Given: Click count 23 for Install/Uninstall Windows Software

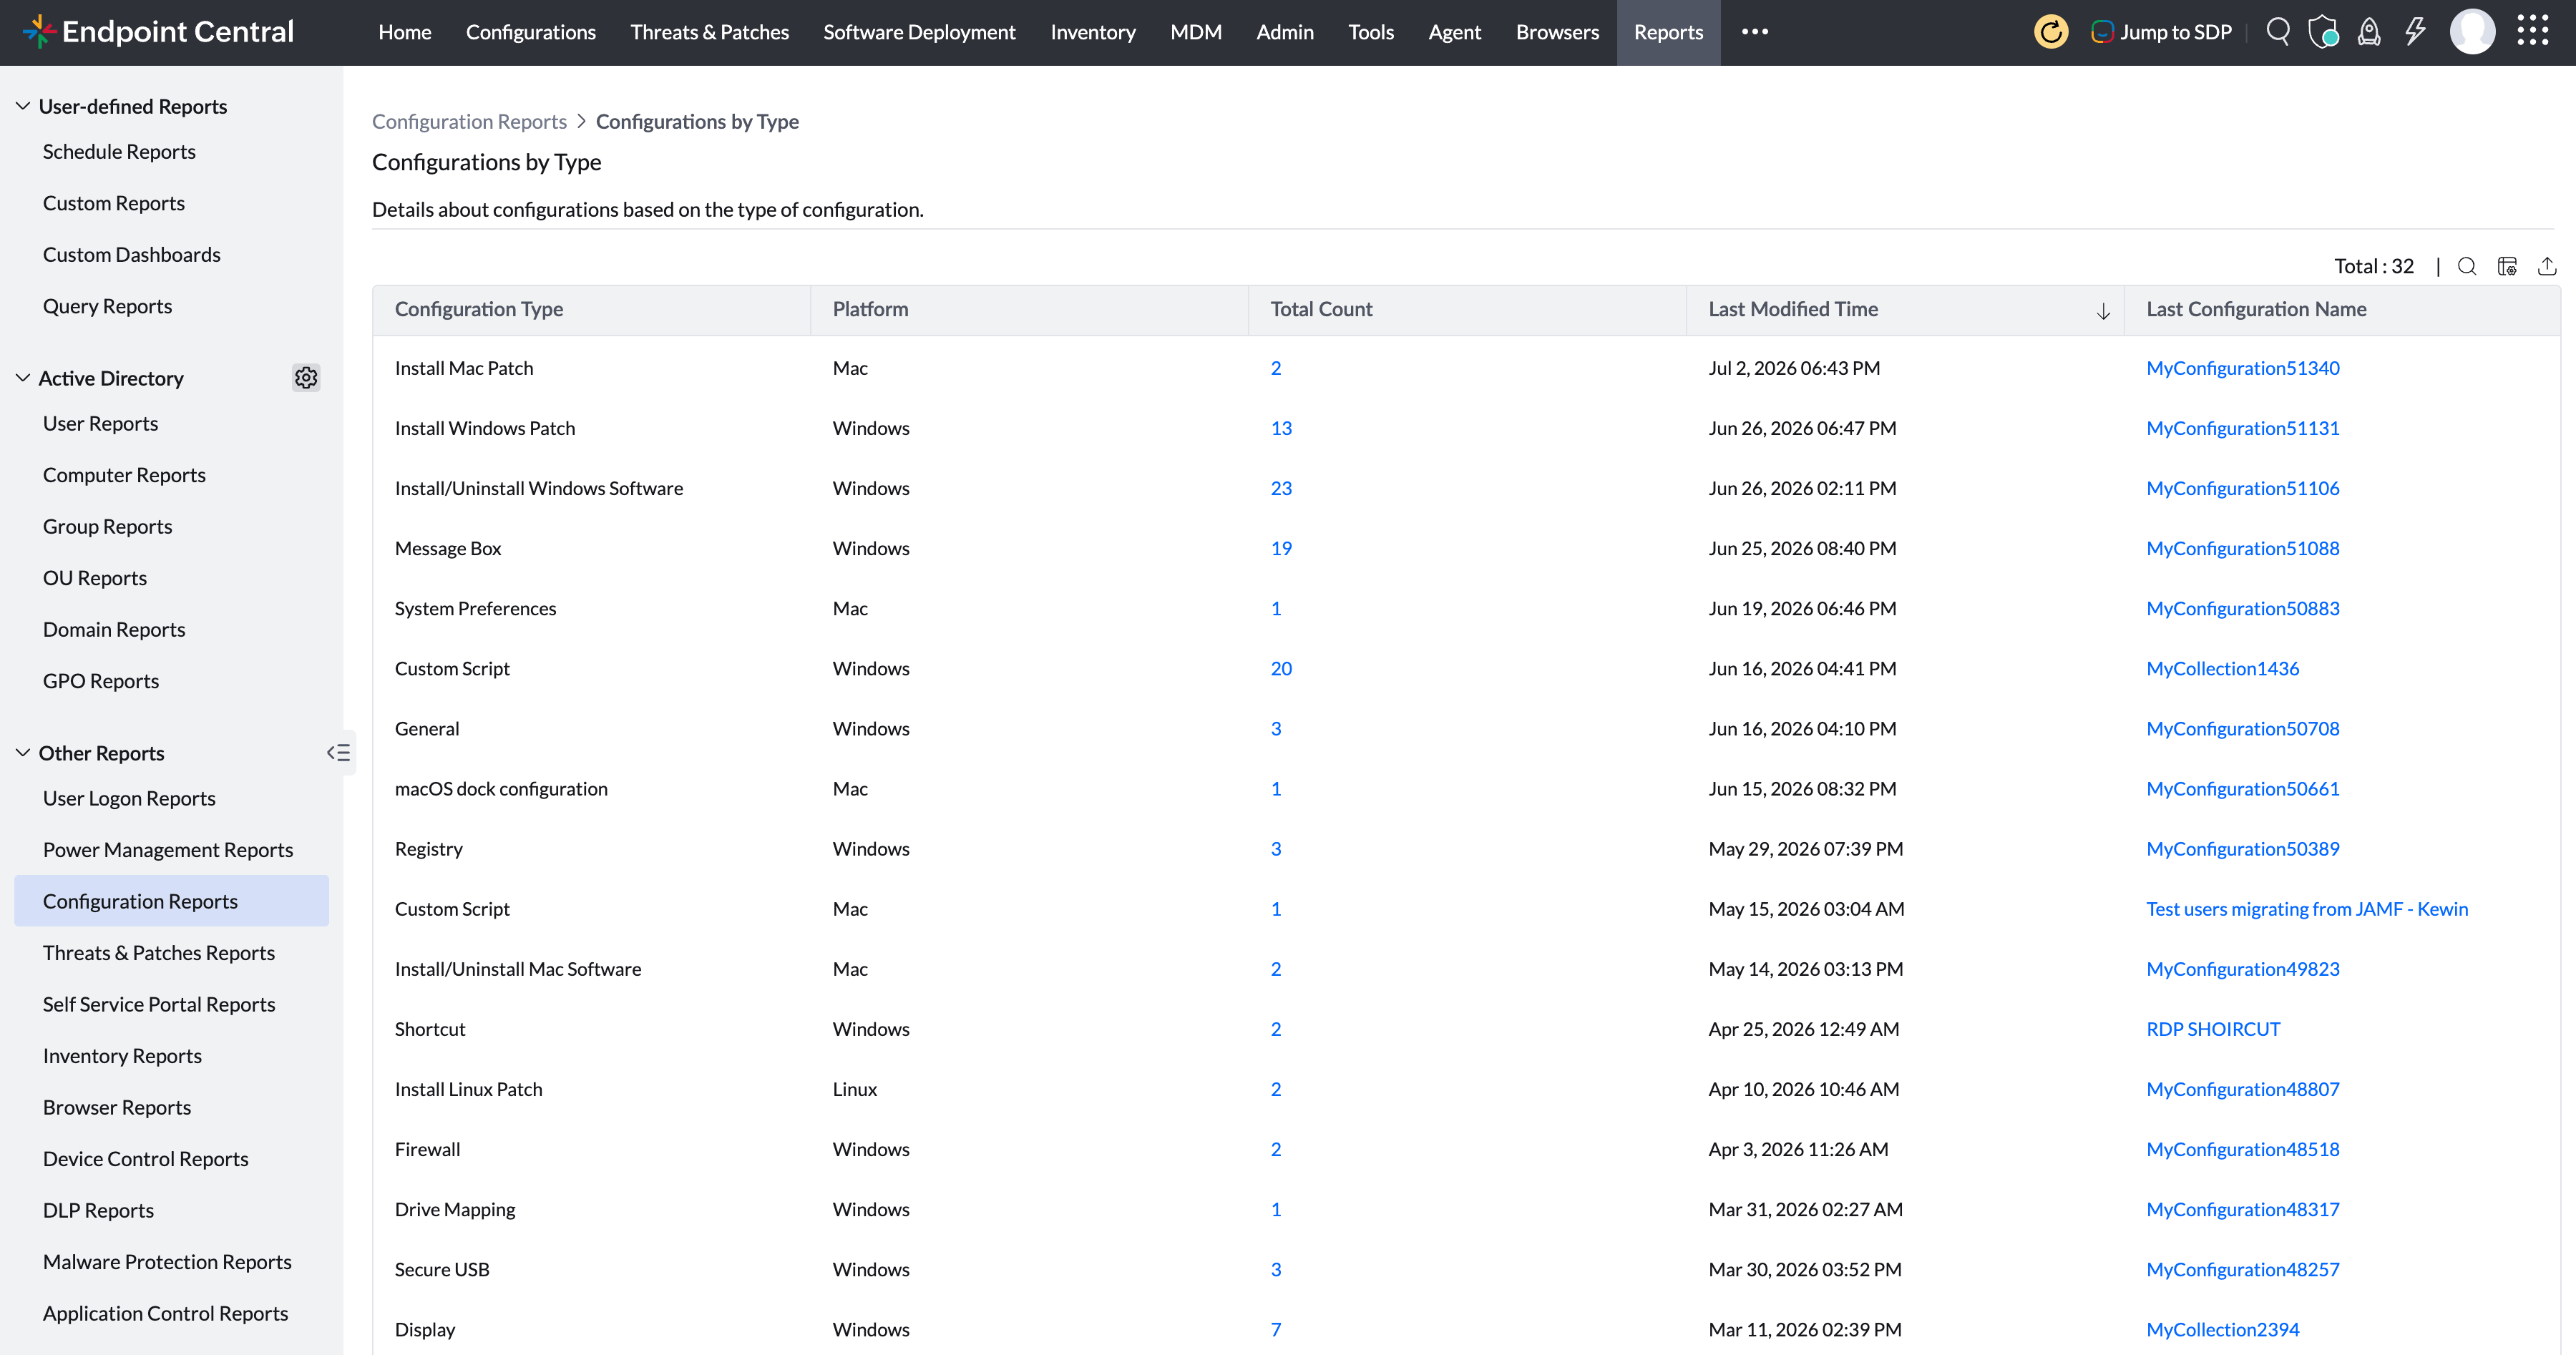Looking at the screenshot, I should [1281, 488].
